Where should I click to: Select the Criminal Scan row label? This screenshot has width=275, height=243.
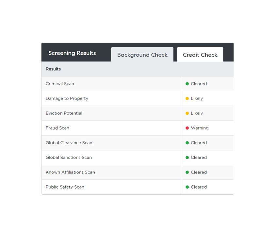pos(60,84)
